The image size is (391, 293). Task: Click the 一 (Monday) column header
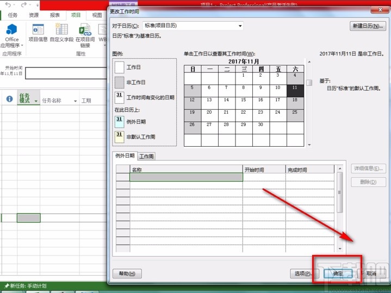coord(210,69)
